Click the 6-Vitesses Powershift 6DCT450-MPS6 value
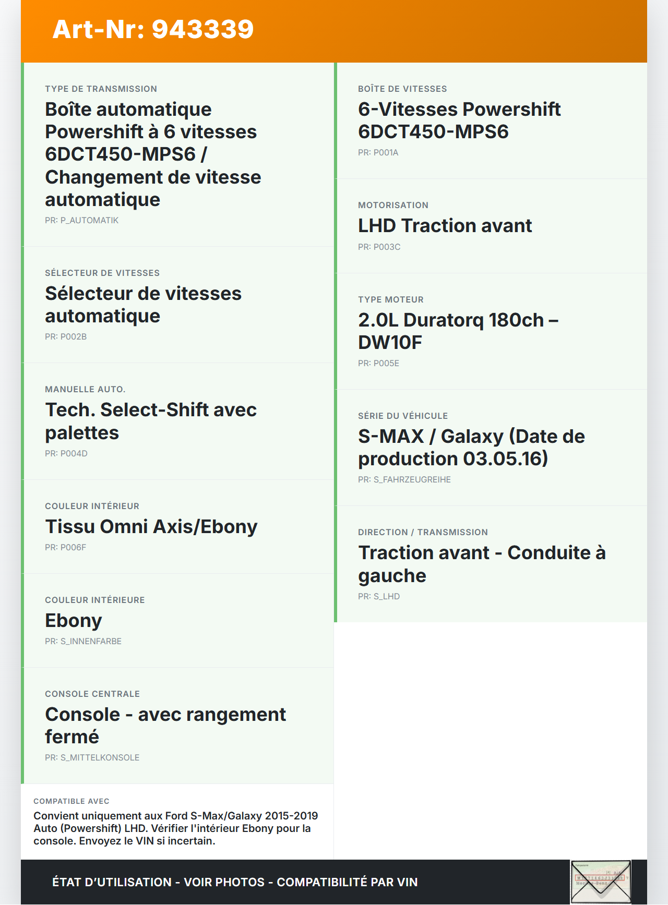The image size is (668, 905). point(459,120)
